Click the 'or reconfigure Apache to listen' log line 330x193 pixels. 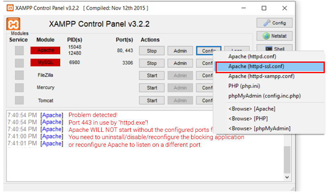click(x=134, y=145)
